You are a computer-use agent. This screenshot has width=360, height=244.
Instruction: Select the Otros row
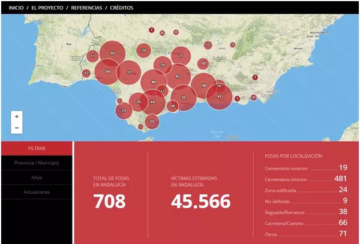click(x=306, y=234)
